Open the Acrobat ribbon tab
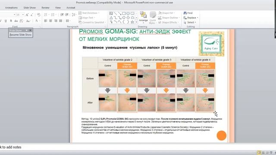Viewport: 276px width, 155px height. point(71,8)
